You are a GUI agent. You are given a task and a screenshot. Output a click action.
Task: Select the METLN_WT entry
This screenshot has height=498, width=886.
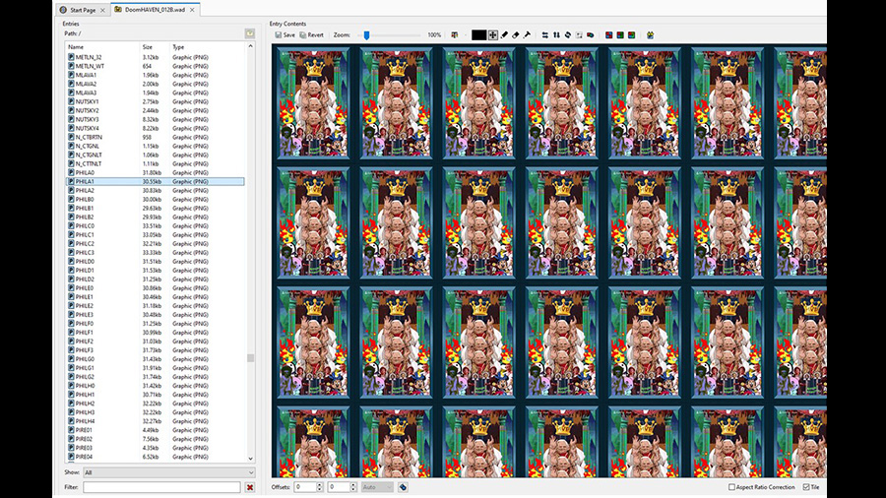pos(156,66)
